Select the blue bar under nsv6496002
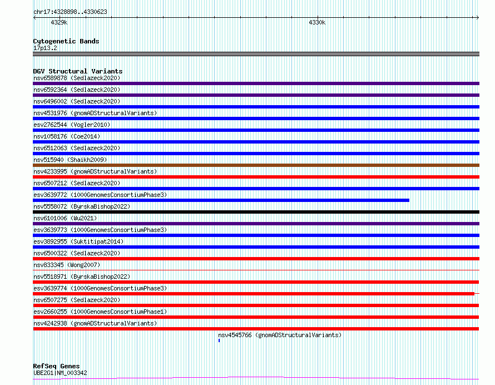This screenshot has height=385, width=495. click(x=256, y=107)
